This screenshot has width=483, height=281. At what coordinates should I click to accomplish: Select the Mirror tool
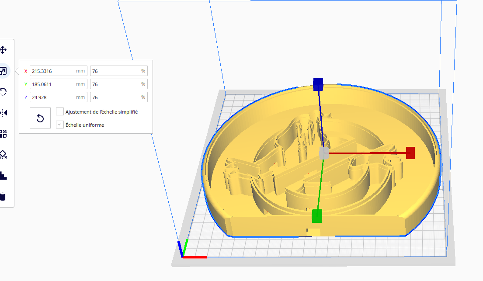[x=3, y=113]
